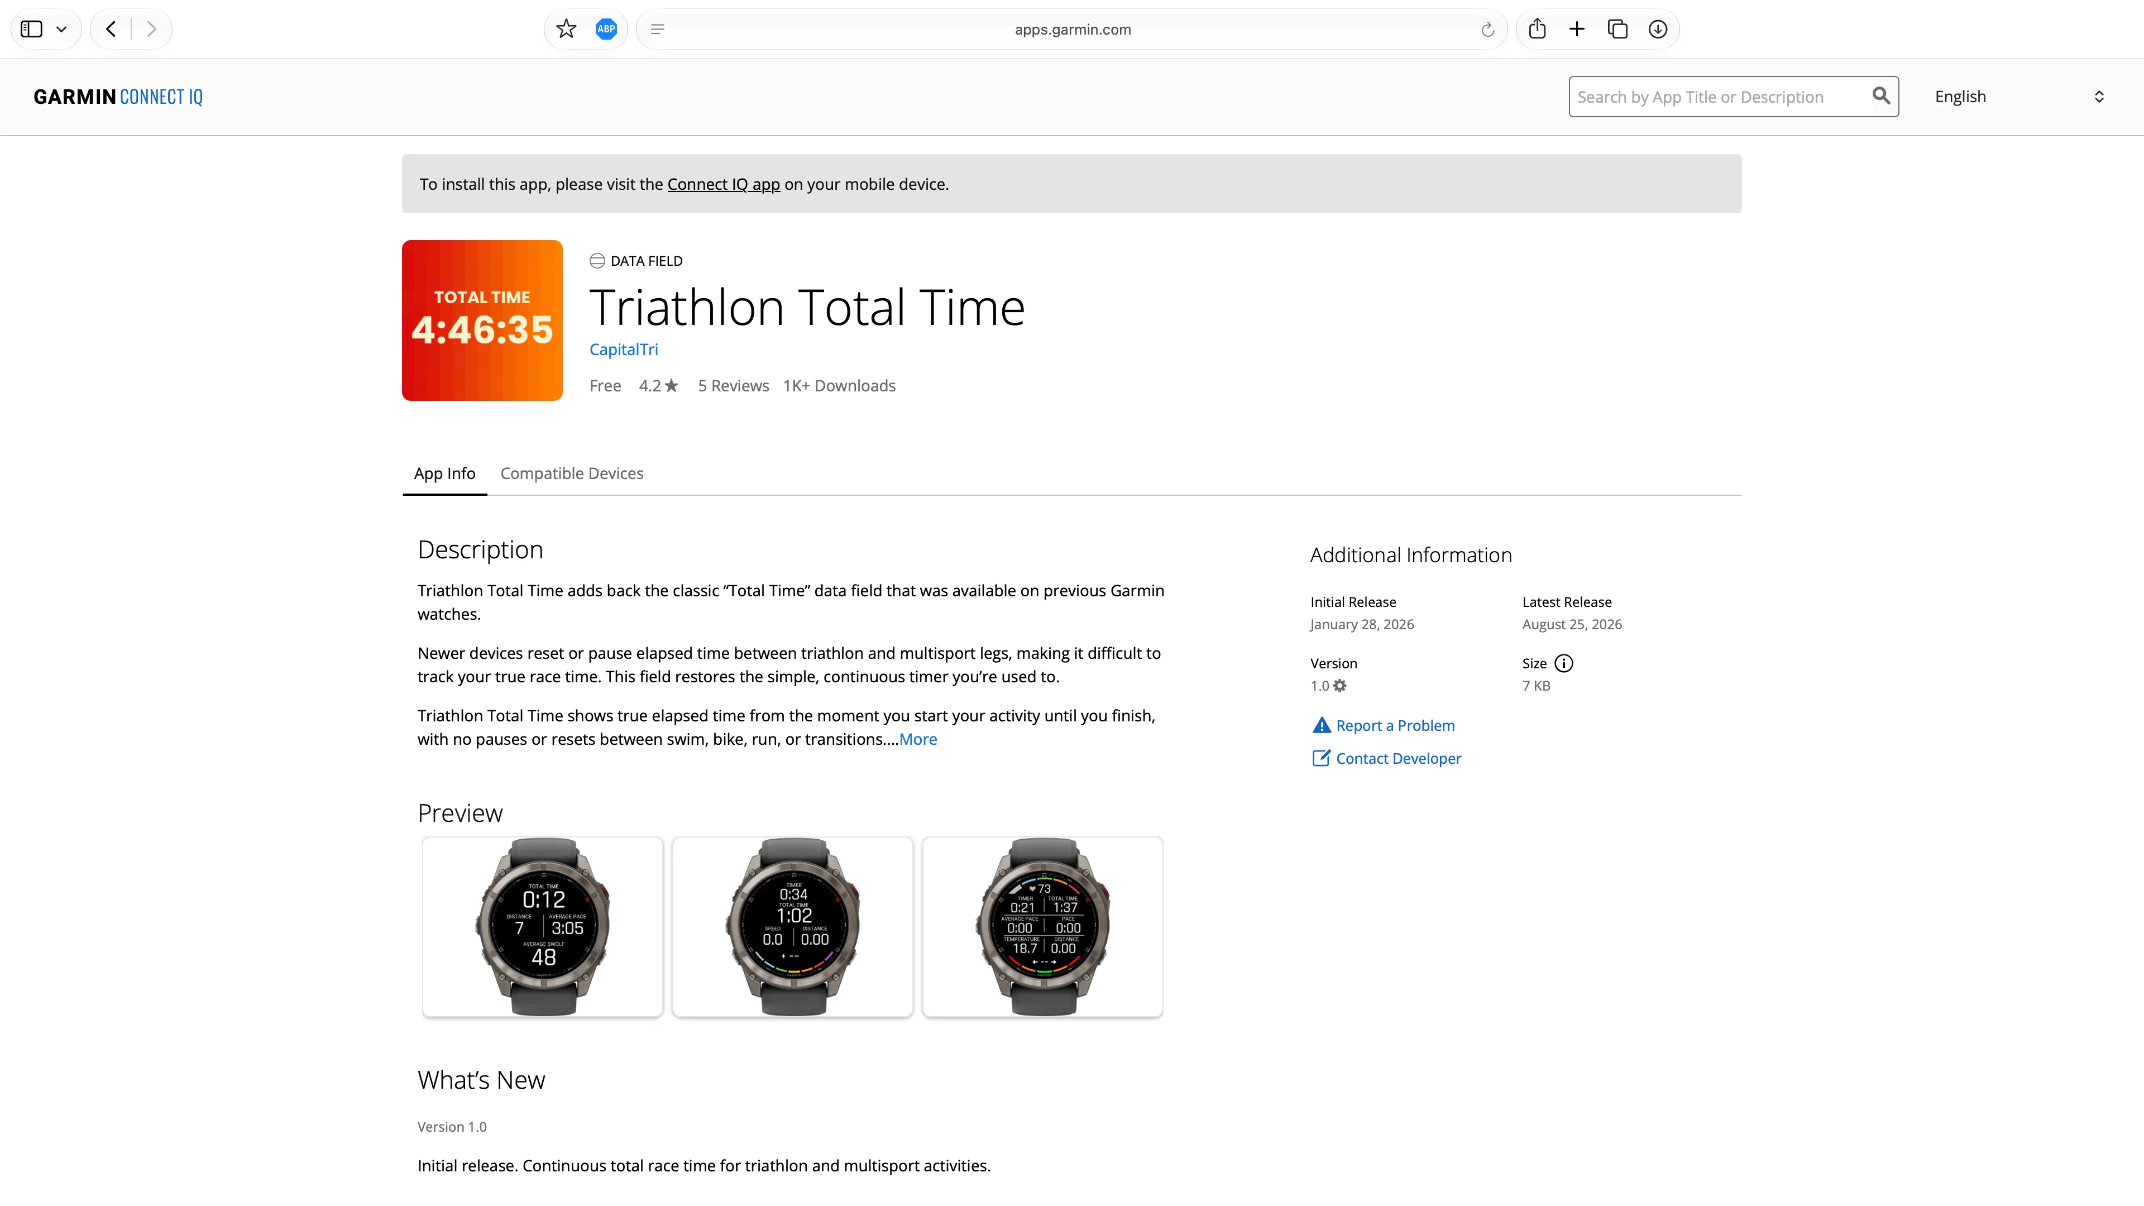Go back to previous page
Viewport: 2144px width, 1206px height.
point(111,29)
